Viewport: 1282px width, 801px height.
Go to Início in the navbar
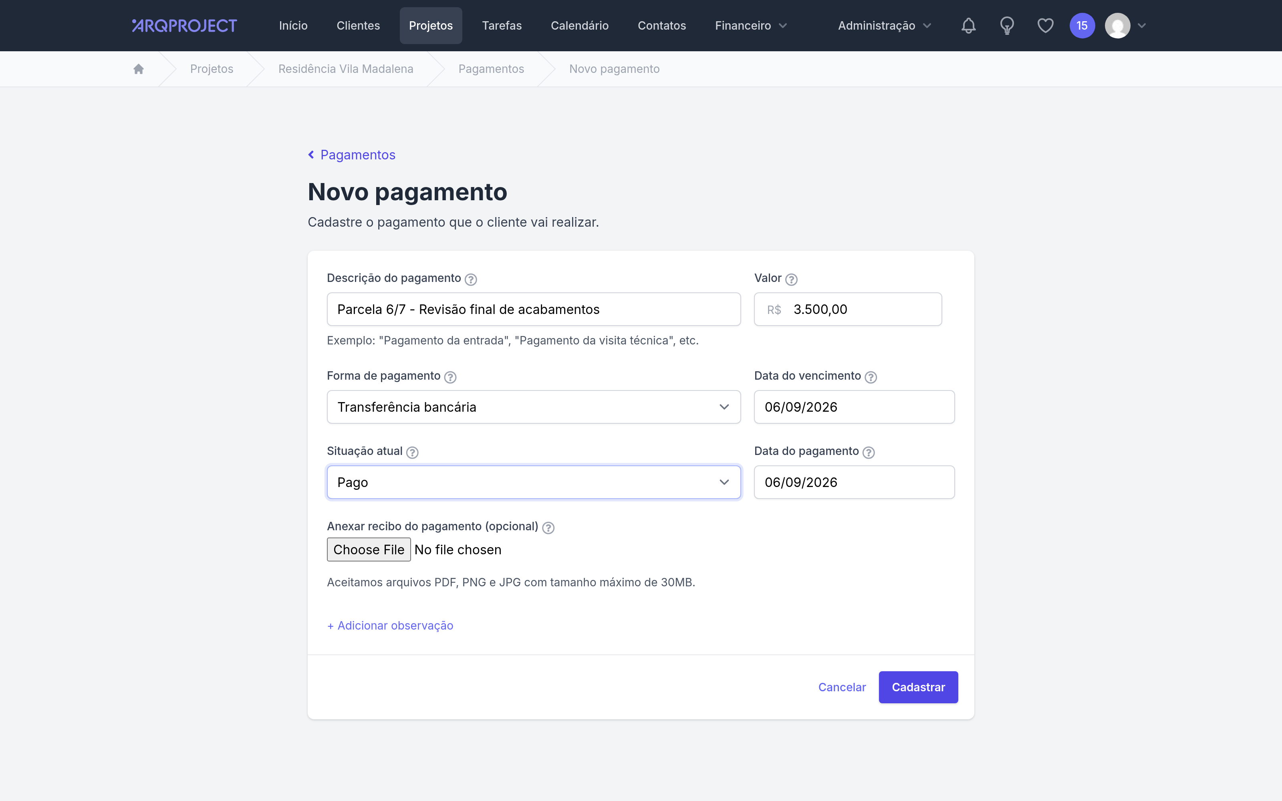293,25
